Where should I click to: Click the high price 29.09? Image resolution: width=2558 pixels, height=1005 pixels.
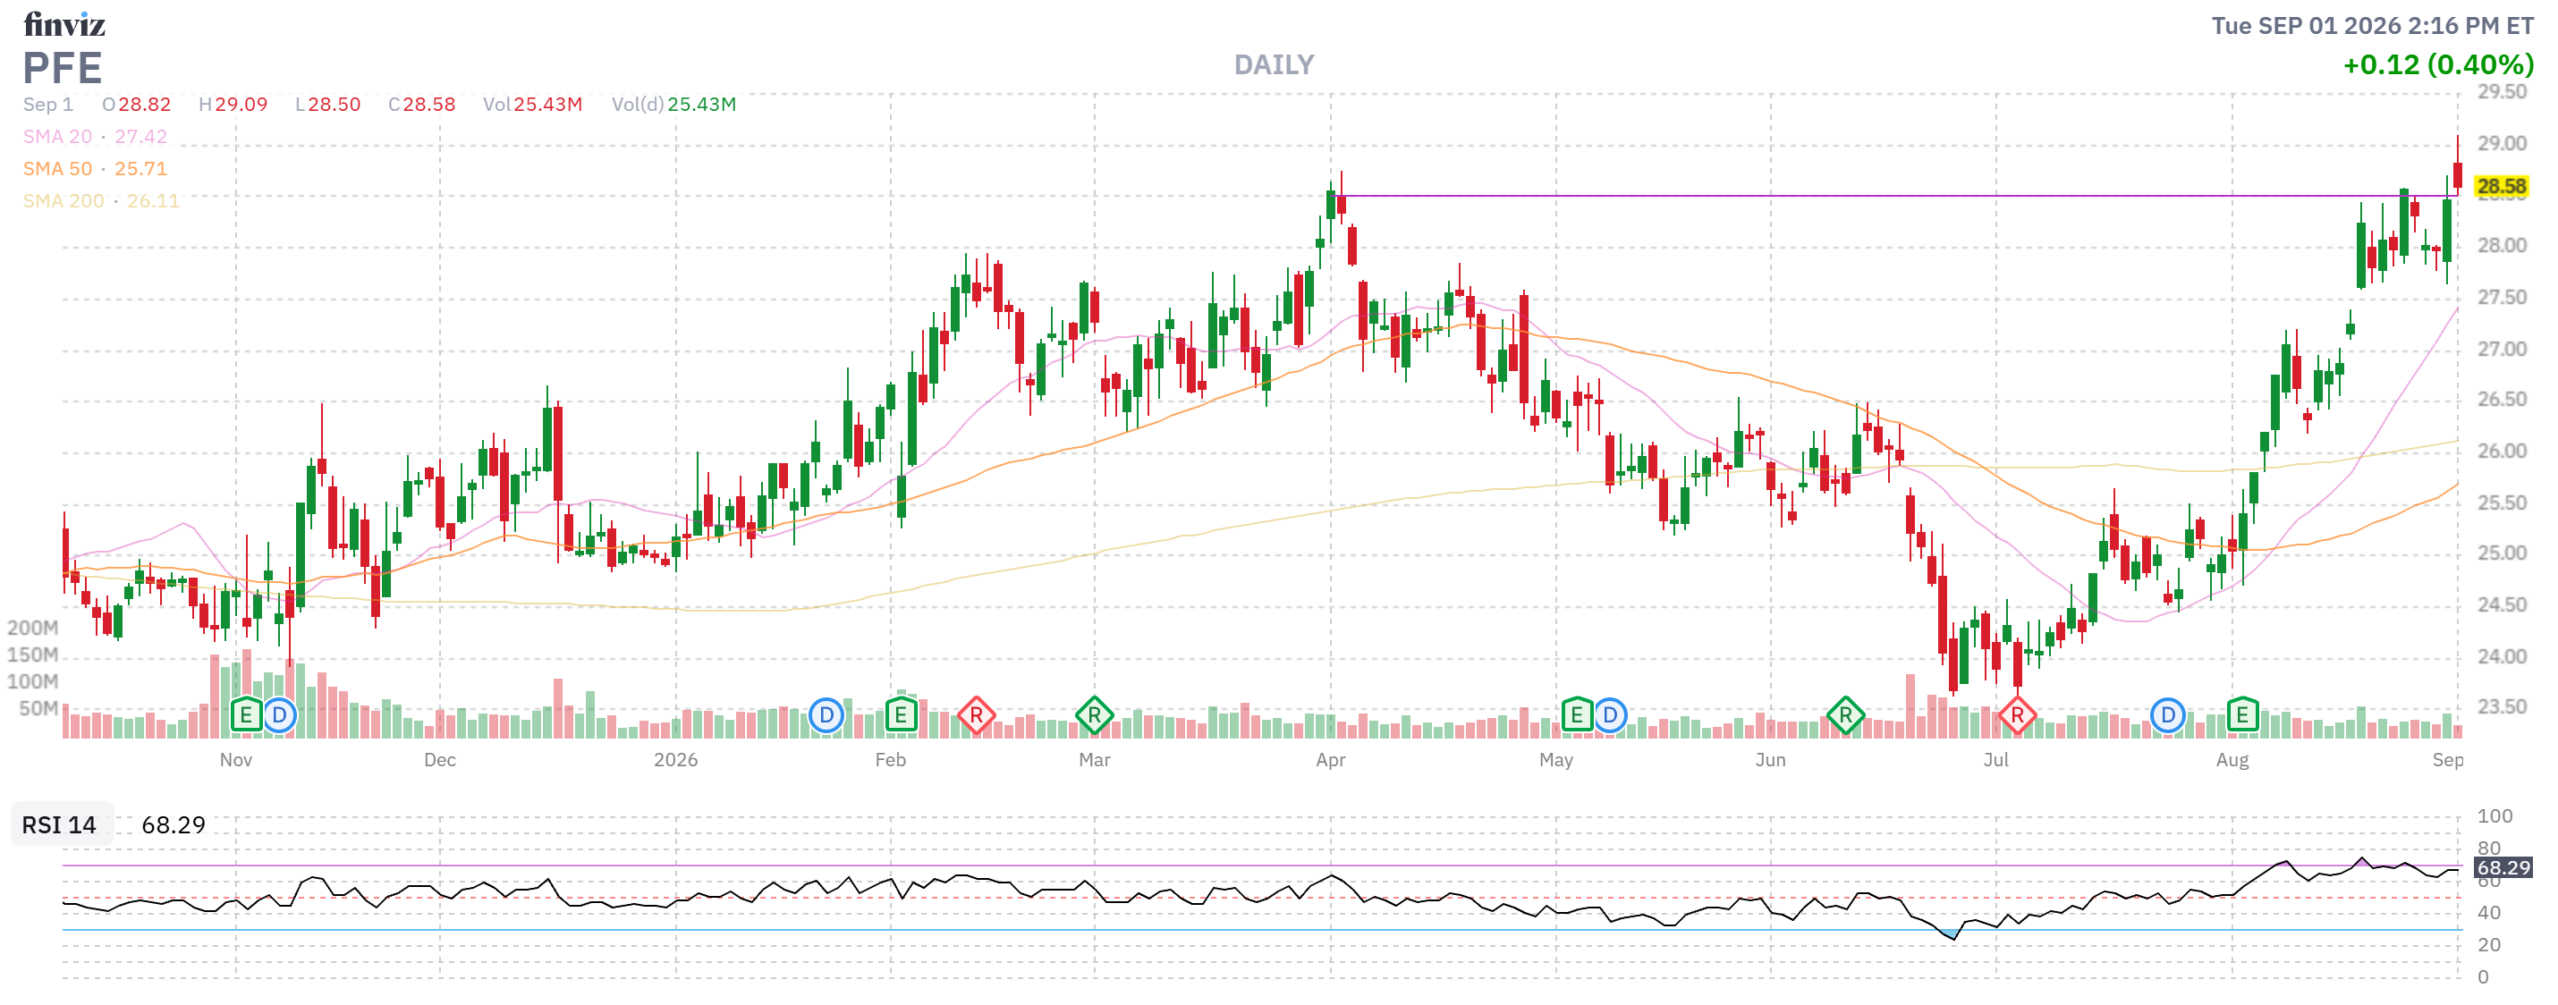[241, 105]
